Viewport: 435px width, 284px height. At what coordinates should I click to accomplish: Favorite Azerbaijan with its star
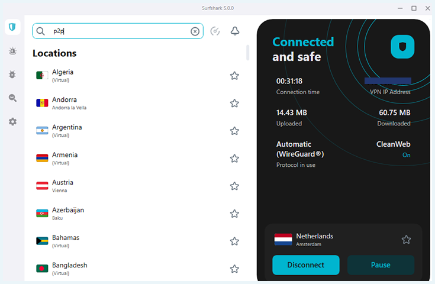tap(234, 214)
